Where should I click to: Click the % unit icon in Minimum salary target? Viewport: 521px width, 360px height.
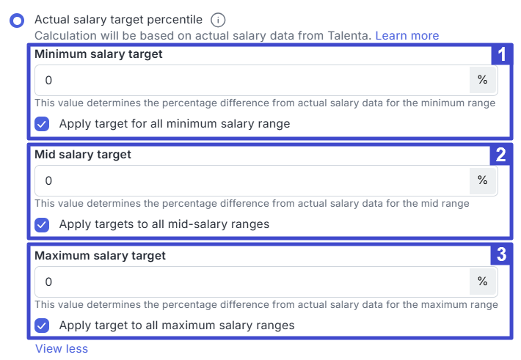click(482, 80)
